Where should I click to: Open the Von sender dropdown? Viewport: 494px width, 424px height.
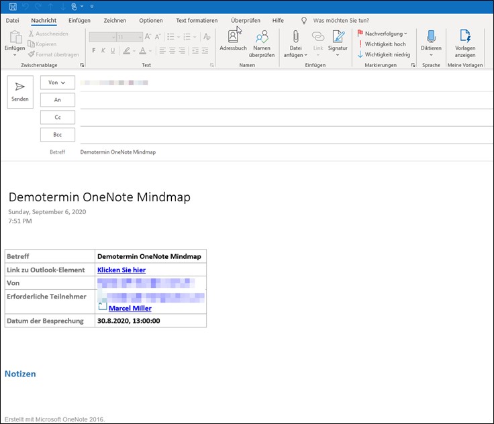click(57, 83)
